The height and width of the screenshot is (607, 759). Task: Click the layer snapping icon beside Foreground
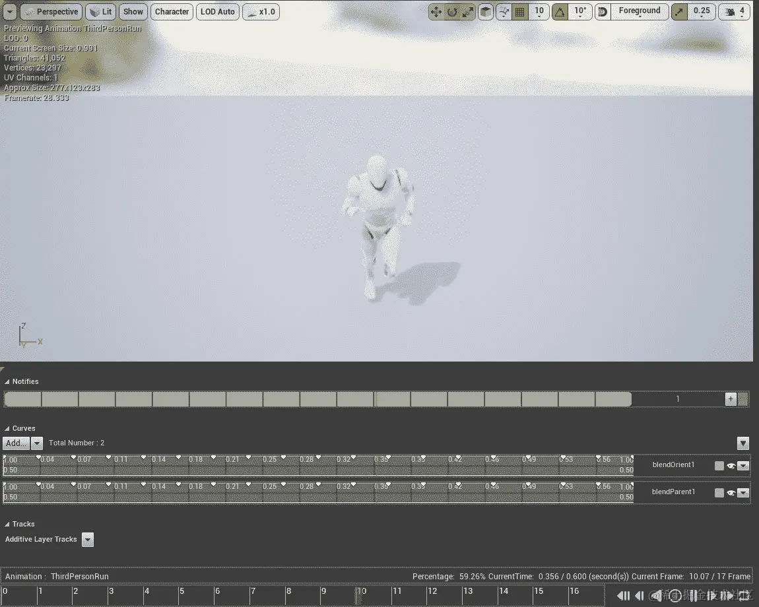click(x=603, y=12)
